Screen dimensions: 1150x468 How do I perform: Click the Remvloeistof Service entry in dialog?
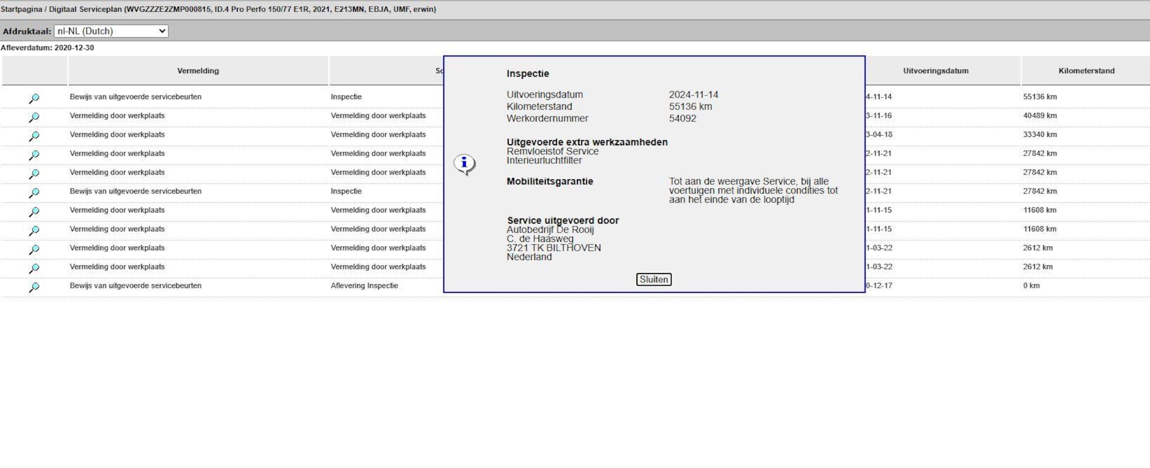[552, 152]
